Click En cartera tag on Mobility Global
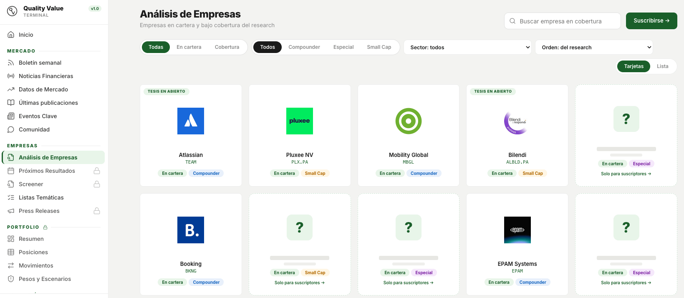This screenshot has height=298, width=684. 390,173
